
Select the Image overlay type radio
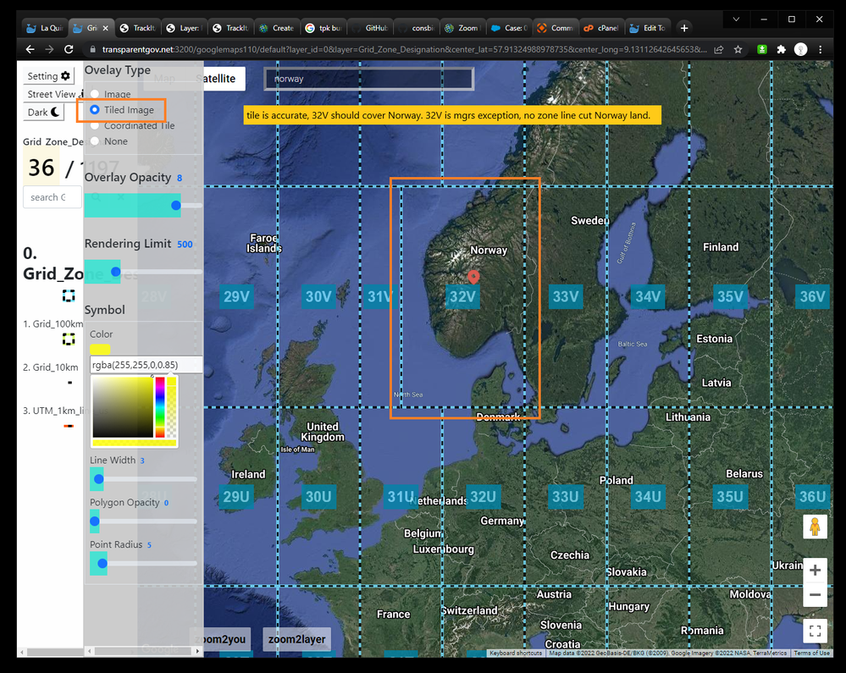tap(96, 94)
